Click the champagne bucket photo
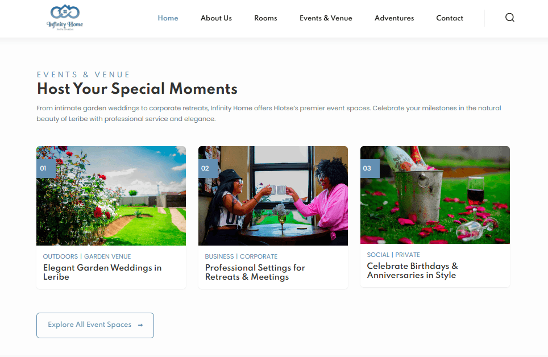 click(435, 195)
